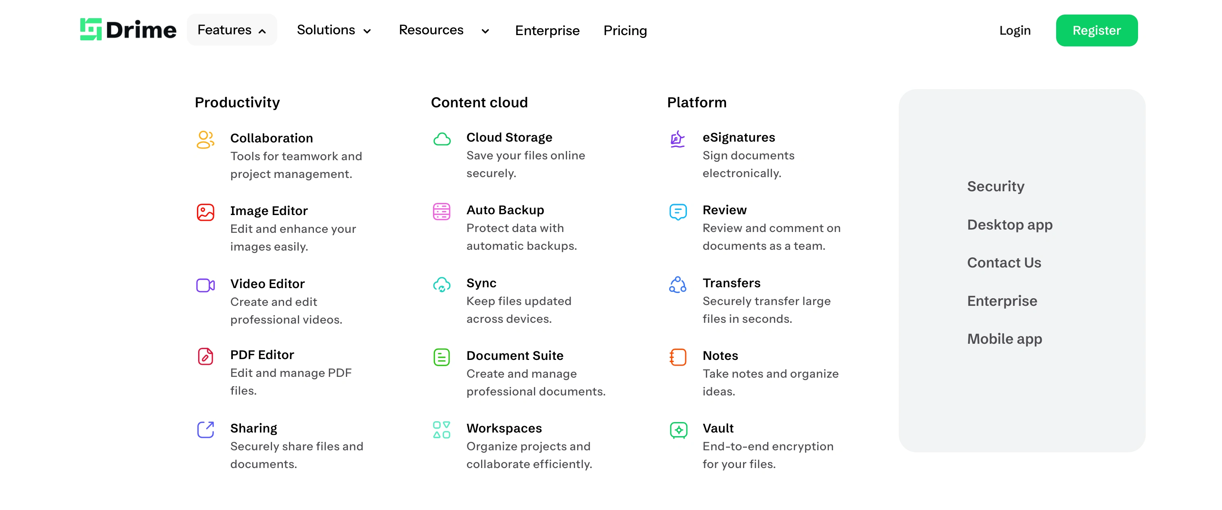Screen dimensions: 1222x510
Task: Click the Notes notebook icon
Action: tap(678, 357)
